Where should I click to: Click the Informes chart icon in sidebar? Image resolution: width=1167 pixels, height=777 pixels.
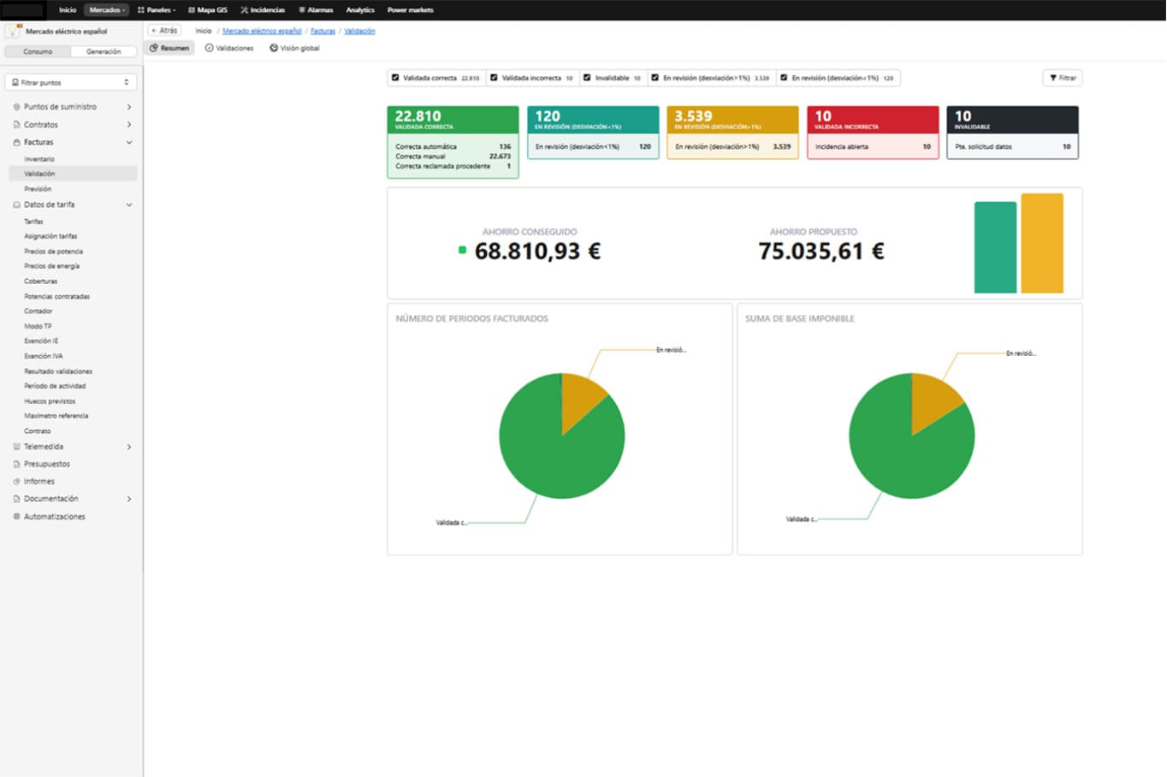[16, 482]
